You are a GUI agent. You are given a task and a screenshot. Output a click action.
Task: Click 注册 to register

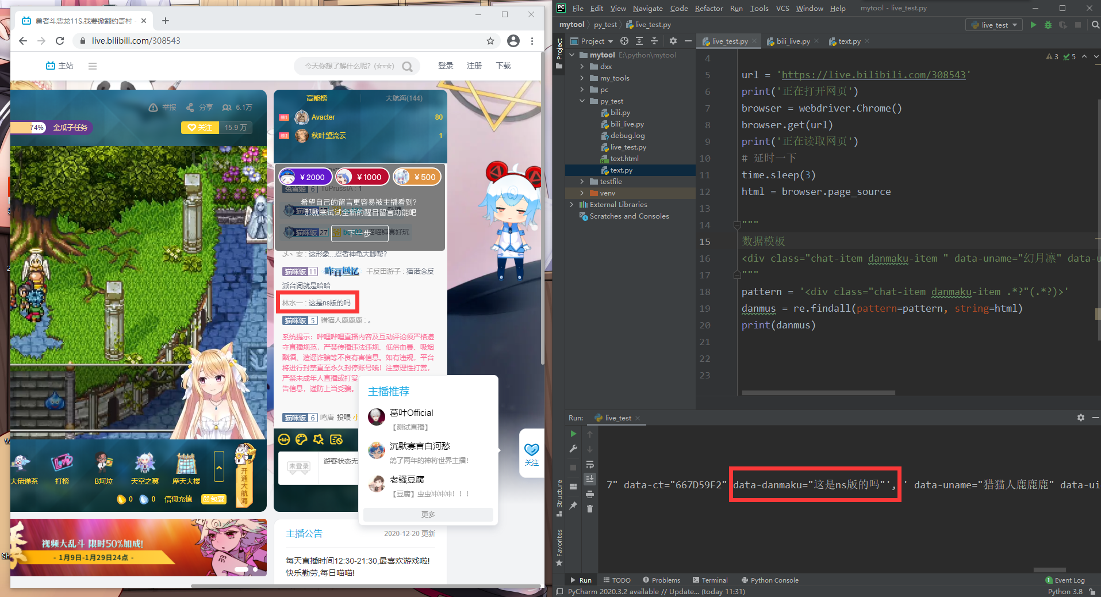[474, 66]
